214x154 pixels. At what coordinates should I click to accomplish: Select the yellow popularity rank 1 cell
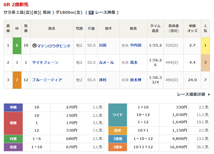coord(205,46)
